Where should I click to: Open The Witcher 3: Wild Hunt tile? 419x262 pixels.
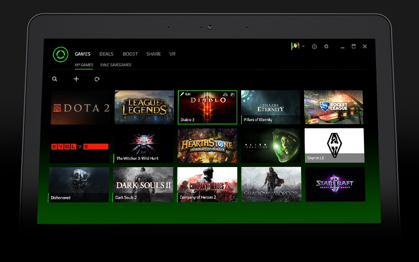[143, 146]
